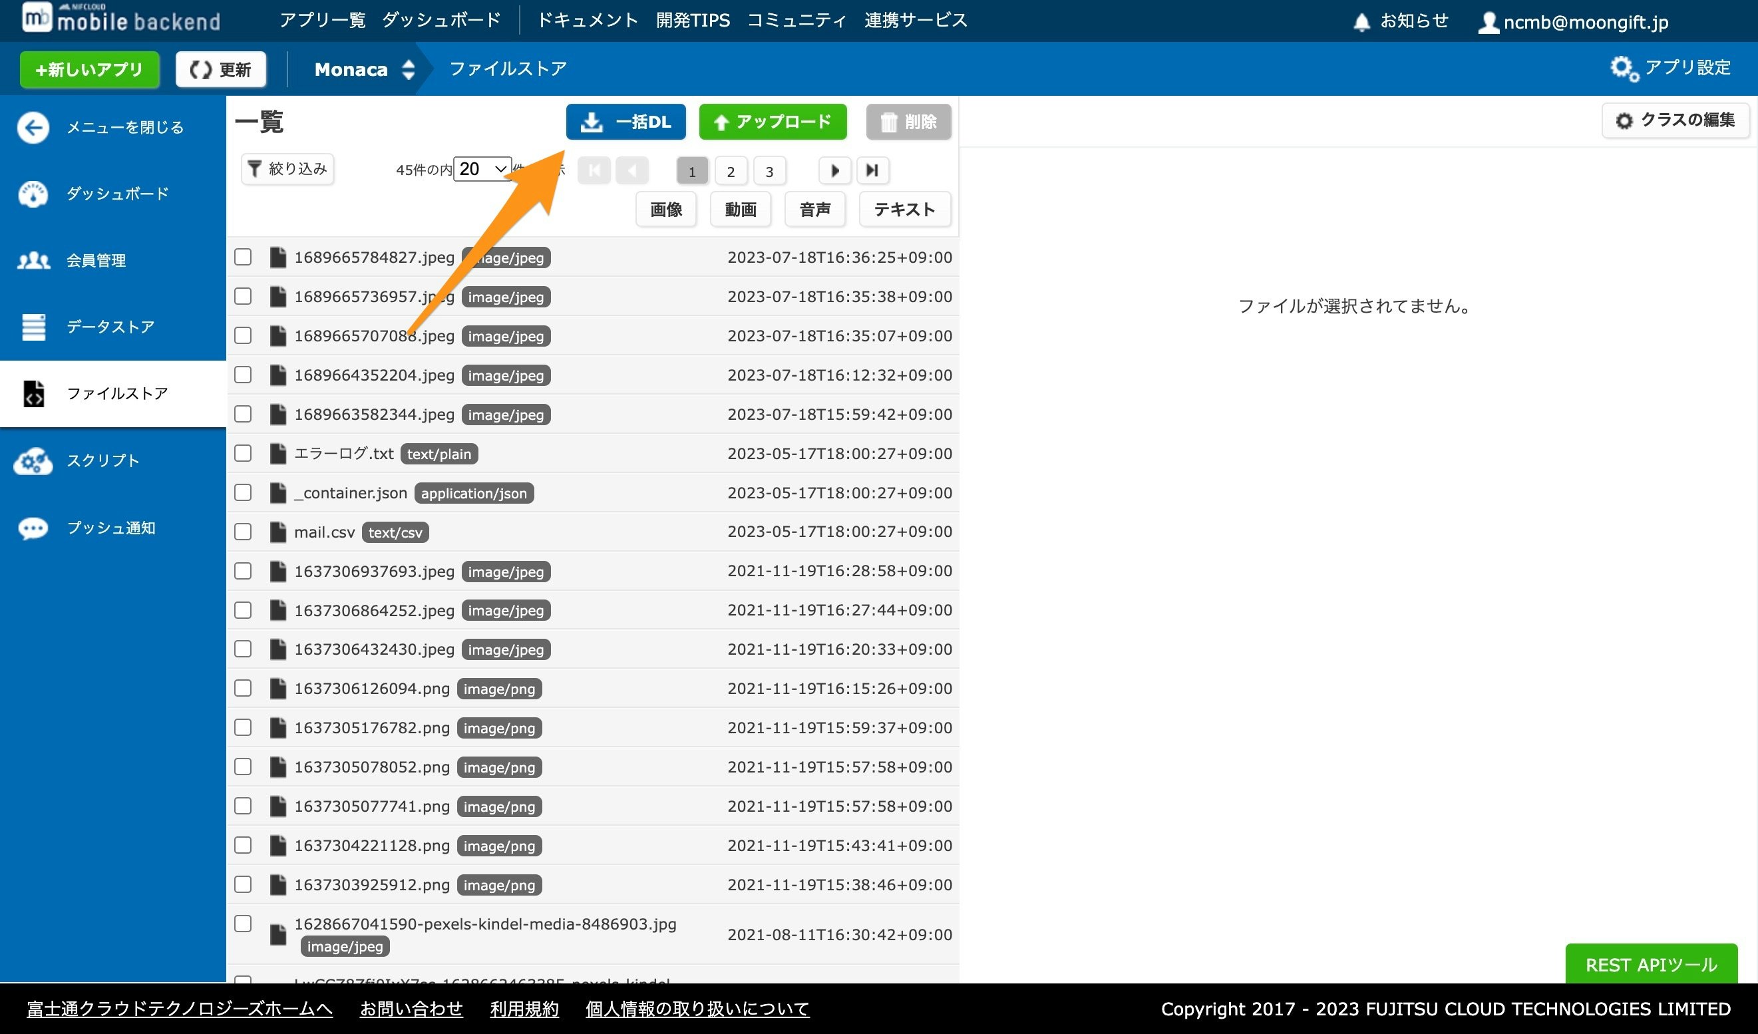Switch to the 画像 filter tab
Screen dimensions: 1758x1034
(x=665, y=210)
